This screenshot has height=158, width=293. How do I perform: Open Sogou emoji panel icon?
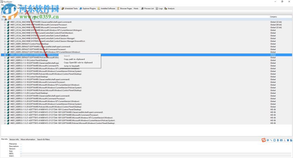275,140
